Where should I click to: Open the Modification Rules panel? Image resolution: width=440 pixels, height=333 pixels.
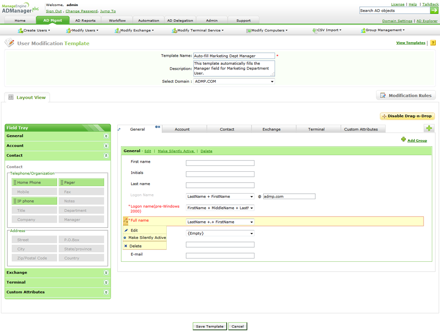pyautogui.click(x=405, y=95)
